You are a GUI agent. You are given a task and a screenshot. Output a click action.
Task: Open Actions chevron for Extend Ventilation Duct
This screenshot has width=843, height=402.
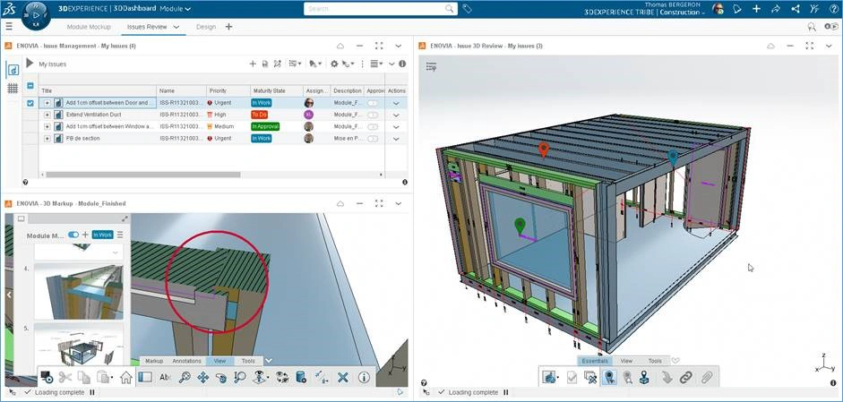[x=396, y=115]
